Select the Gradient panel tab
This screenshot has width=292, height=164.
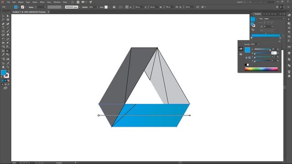click(257, 14)
